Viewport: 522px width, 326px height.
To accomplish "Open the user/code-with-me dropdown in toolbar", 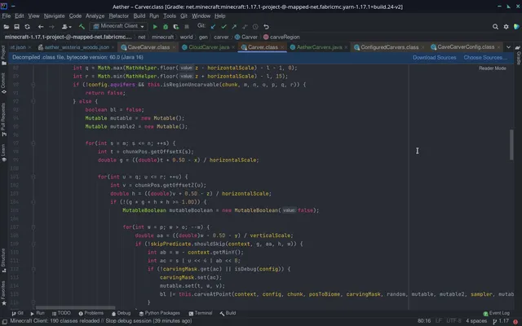I will coord(67,27).
